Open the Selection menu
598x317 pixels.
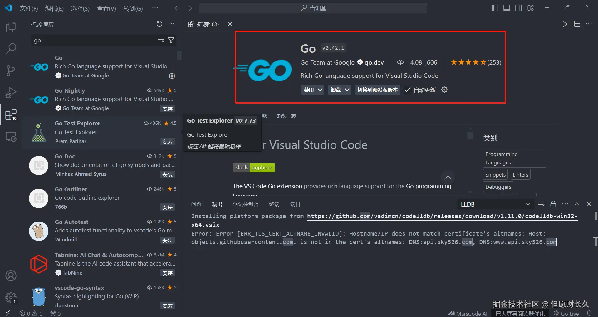80,8
